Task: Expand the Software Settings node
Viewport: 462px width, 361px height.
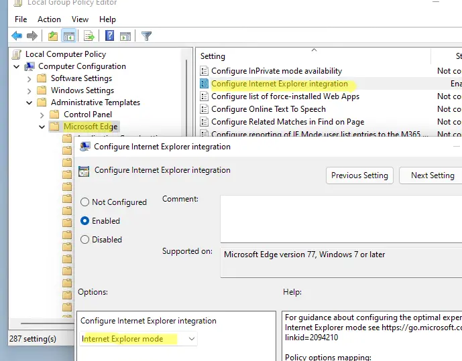Action: [30, 79]
